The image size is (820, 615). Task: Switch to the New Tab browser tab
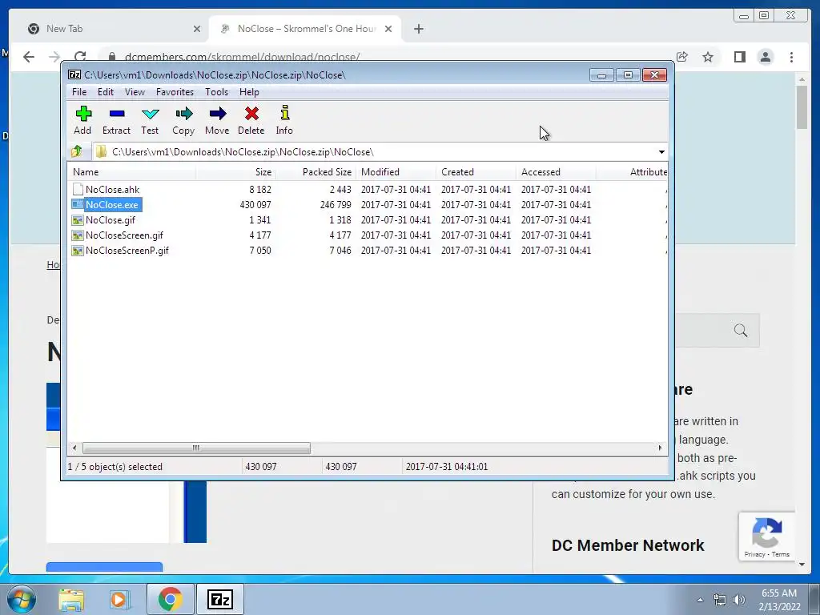[x=112, y=29]
